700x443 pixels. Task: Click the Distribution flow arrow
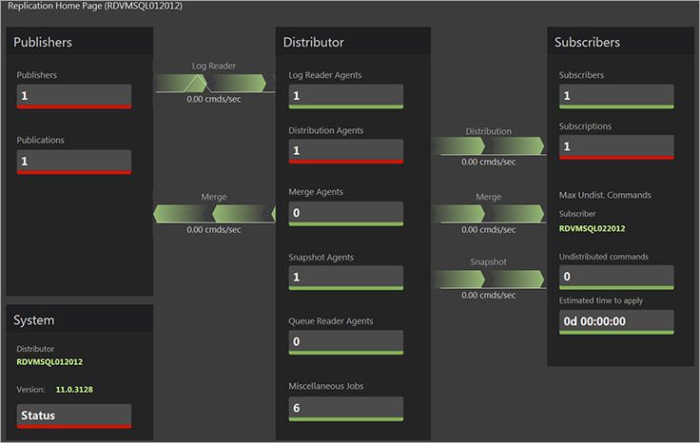pyautogui.click(x=489, y=146)
